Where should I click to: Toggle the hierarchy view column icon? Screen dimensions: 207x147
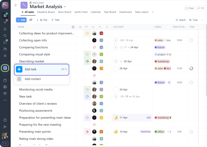coord(80,27)
